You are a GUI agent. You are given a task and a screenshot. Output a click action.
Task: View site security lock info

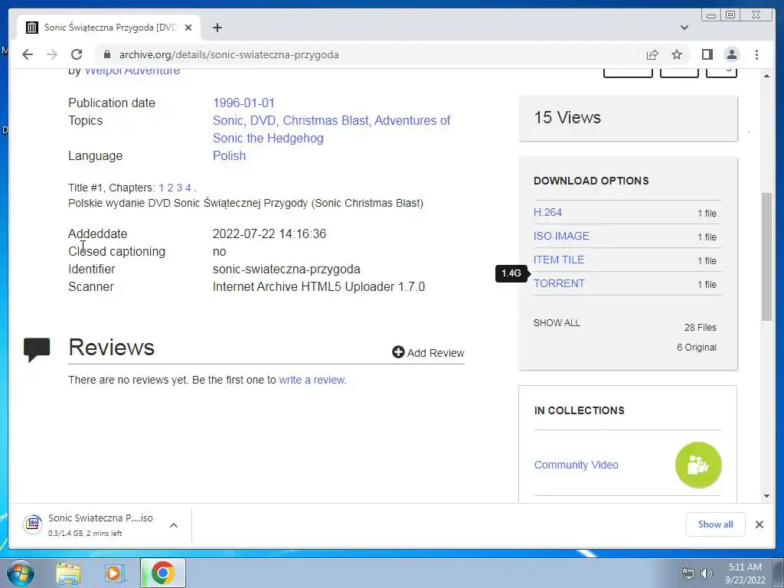click(107, 54)
